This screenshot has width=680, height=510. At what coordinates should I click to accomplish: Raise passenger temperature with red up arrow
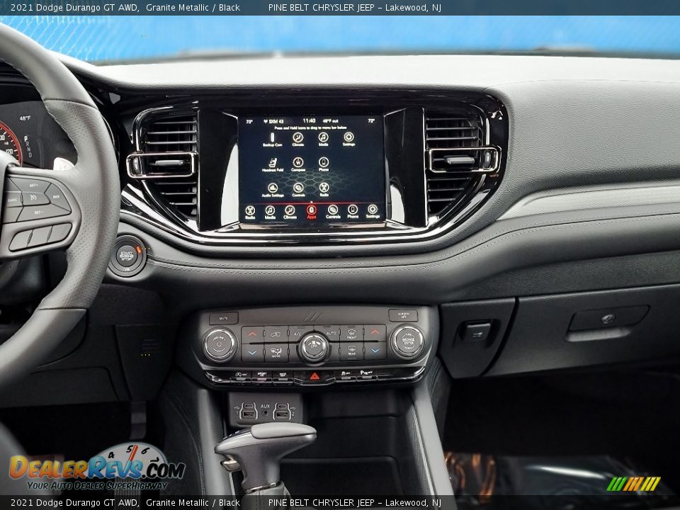point(375,333)
